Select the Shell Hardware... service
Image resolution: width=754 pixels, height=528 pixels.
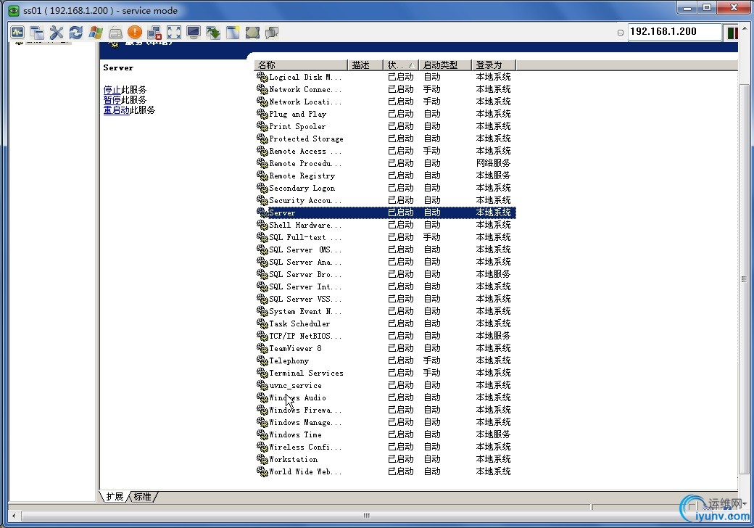385,225
